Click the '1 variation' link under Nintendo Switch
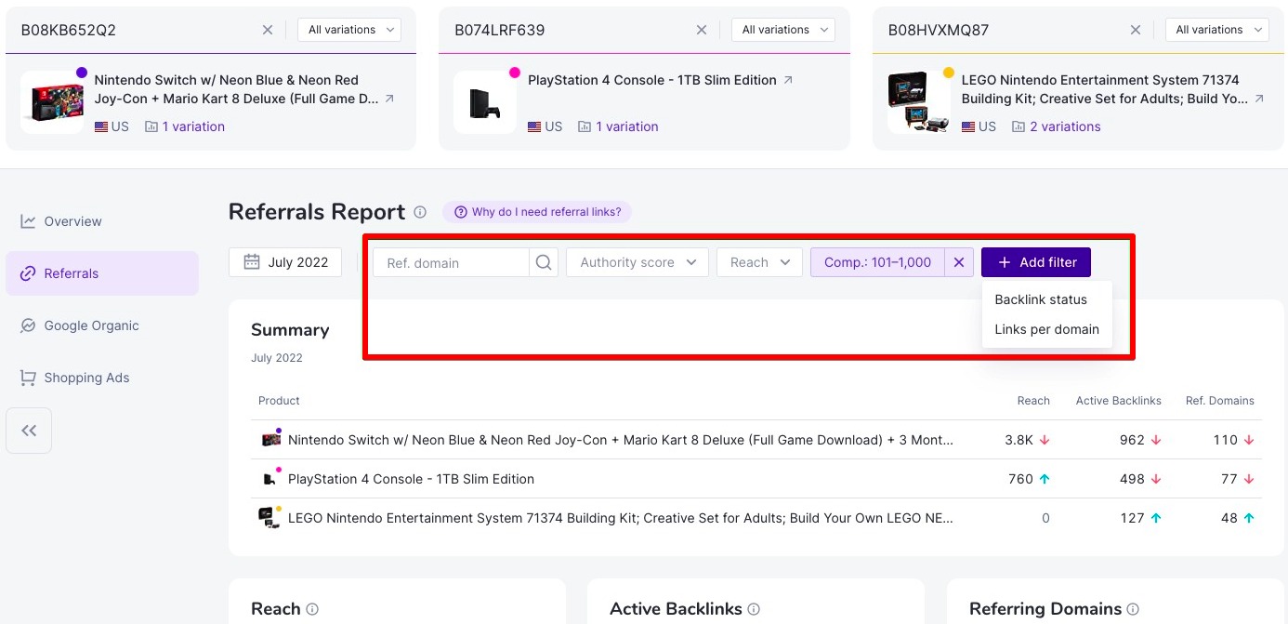The width and height of the screenshot is (1288, 624). tap(193, 126)
